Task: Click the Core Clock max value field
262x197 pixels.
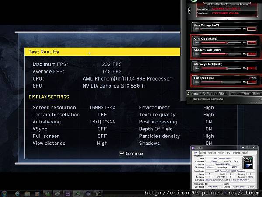Action: pos(252,43)
